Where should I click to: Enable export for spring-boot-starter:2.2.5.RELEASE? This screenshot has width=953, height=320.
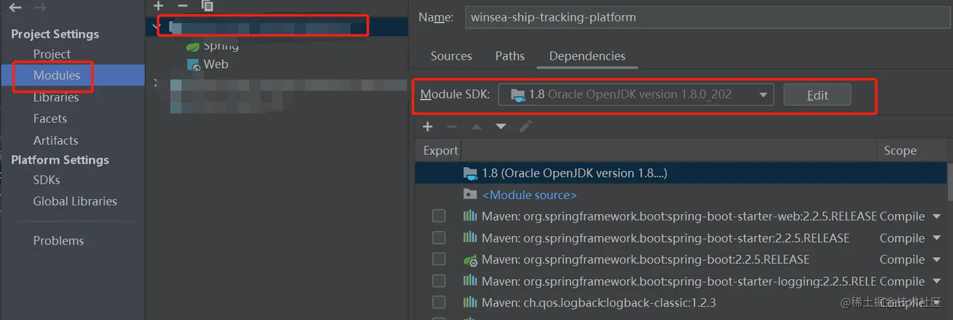[x=439, y=238]
